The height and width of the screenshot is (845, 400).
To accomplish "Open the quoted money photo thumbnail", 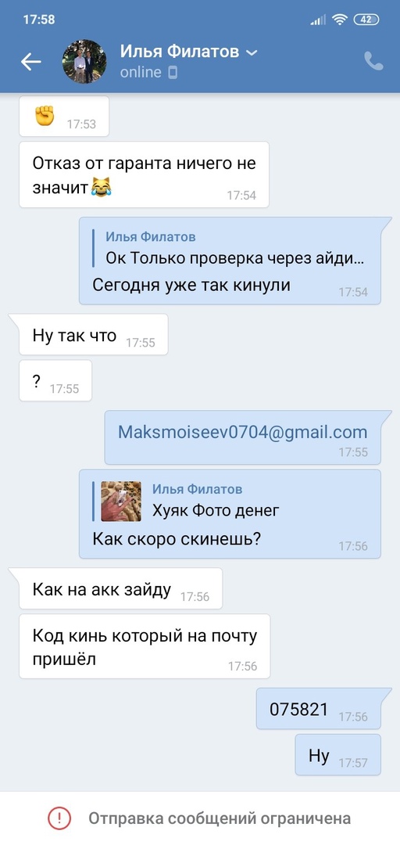I will point(121,502).
